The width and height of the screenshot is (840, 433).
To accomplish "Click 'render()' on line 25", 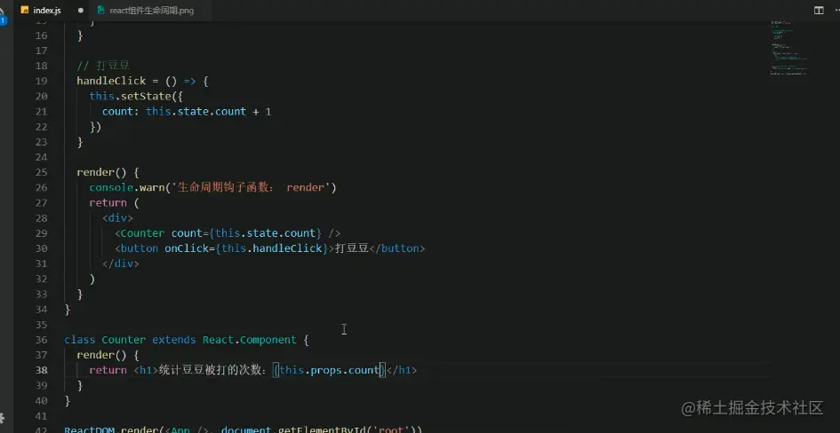I will [102, 172].
